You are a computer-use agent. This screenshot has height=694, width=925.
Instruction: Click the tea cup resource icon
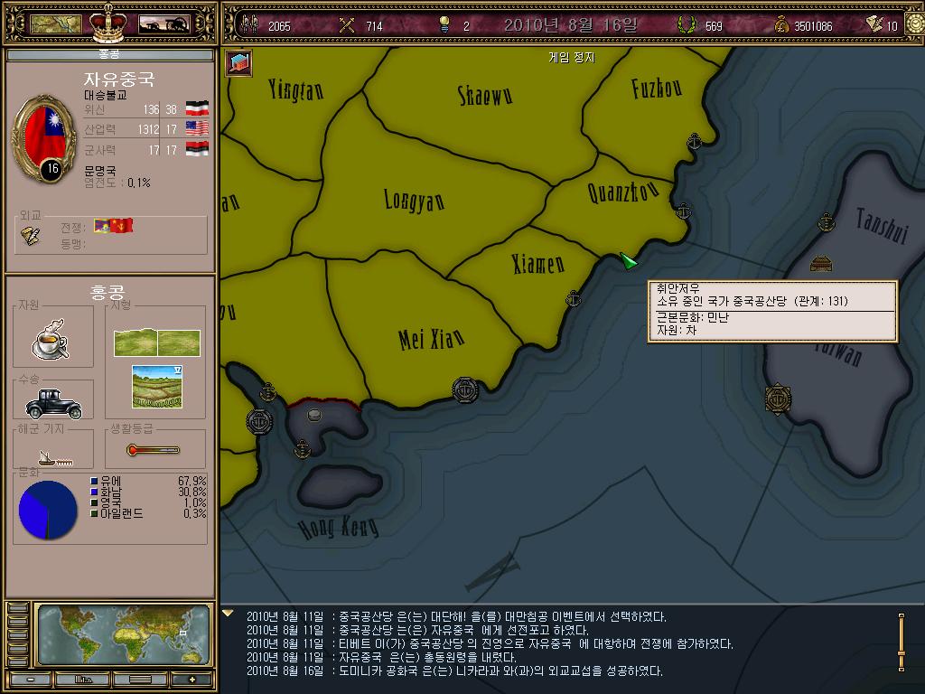(x=51, y=339)
